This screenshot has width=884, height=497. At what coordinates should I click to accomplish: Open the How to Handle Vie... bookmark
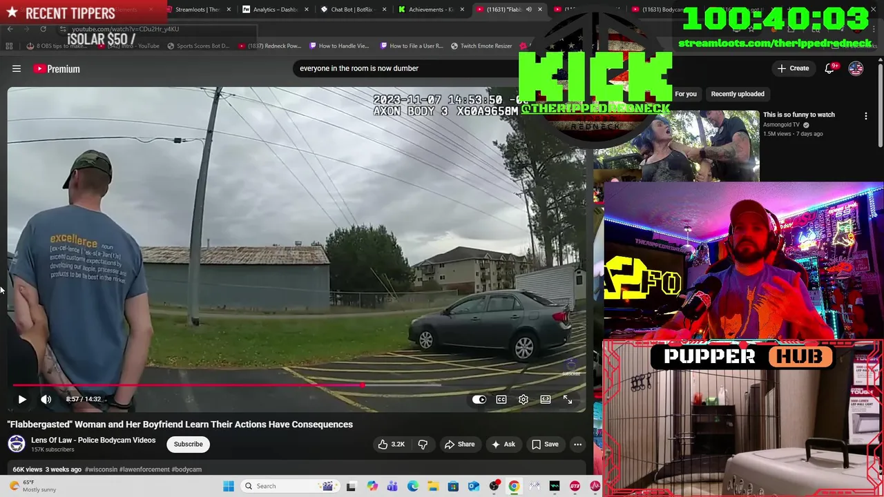pos(339,46)
